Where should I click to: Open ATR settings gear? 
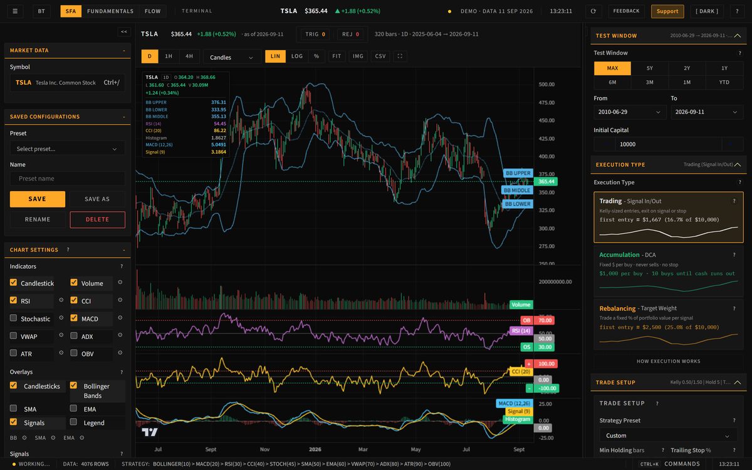(61, 353)
